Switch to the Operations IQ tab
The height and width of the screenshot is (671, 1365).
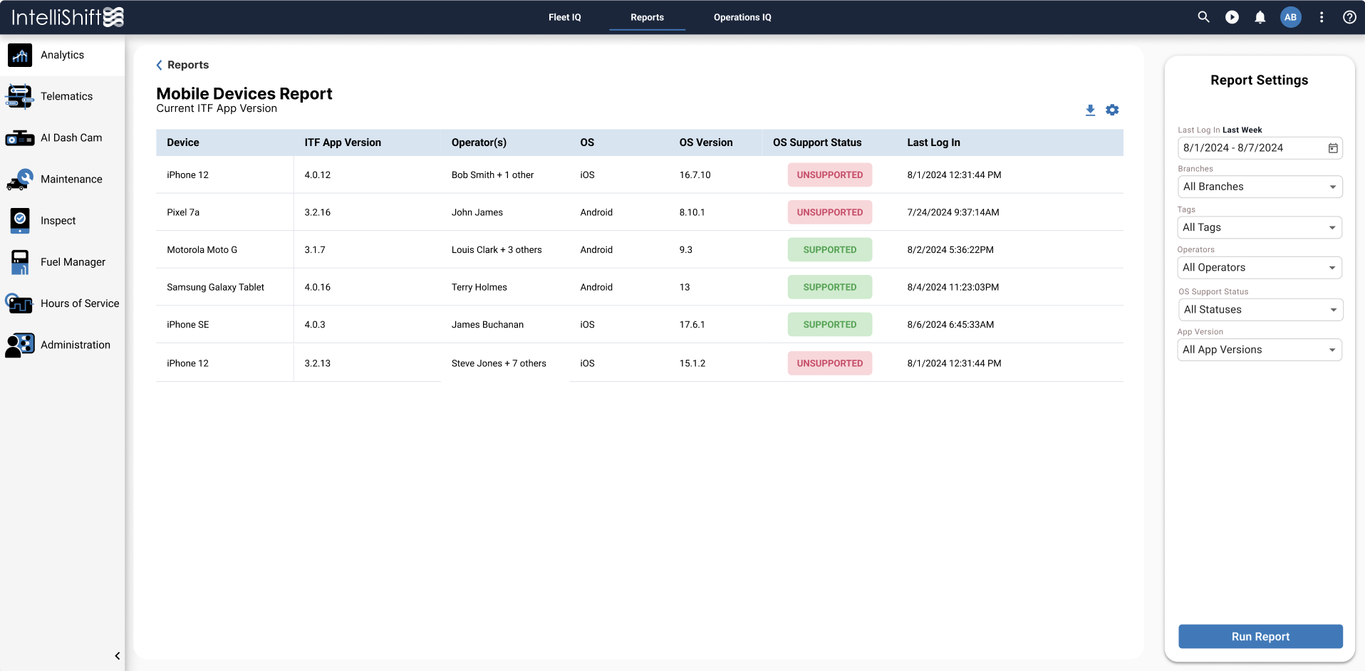(x=742, y=17)
